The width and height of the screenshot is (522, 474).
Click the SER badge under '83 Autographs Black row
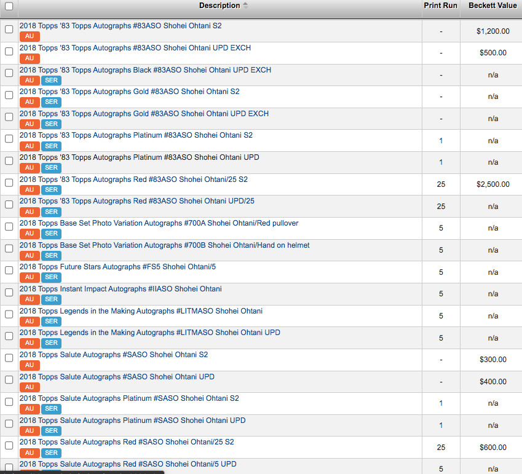[51, 80]
